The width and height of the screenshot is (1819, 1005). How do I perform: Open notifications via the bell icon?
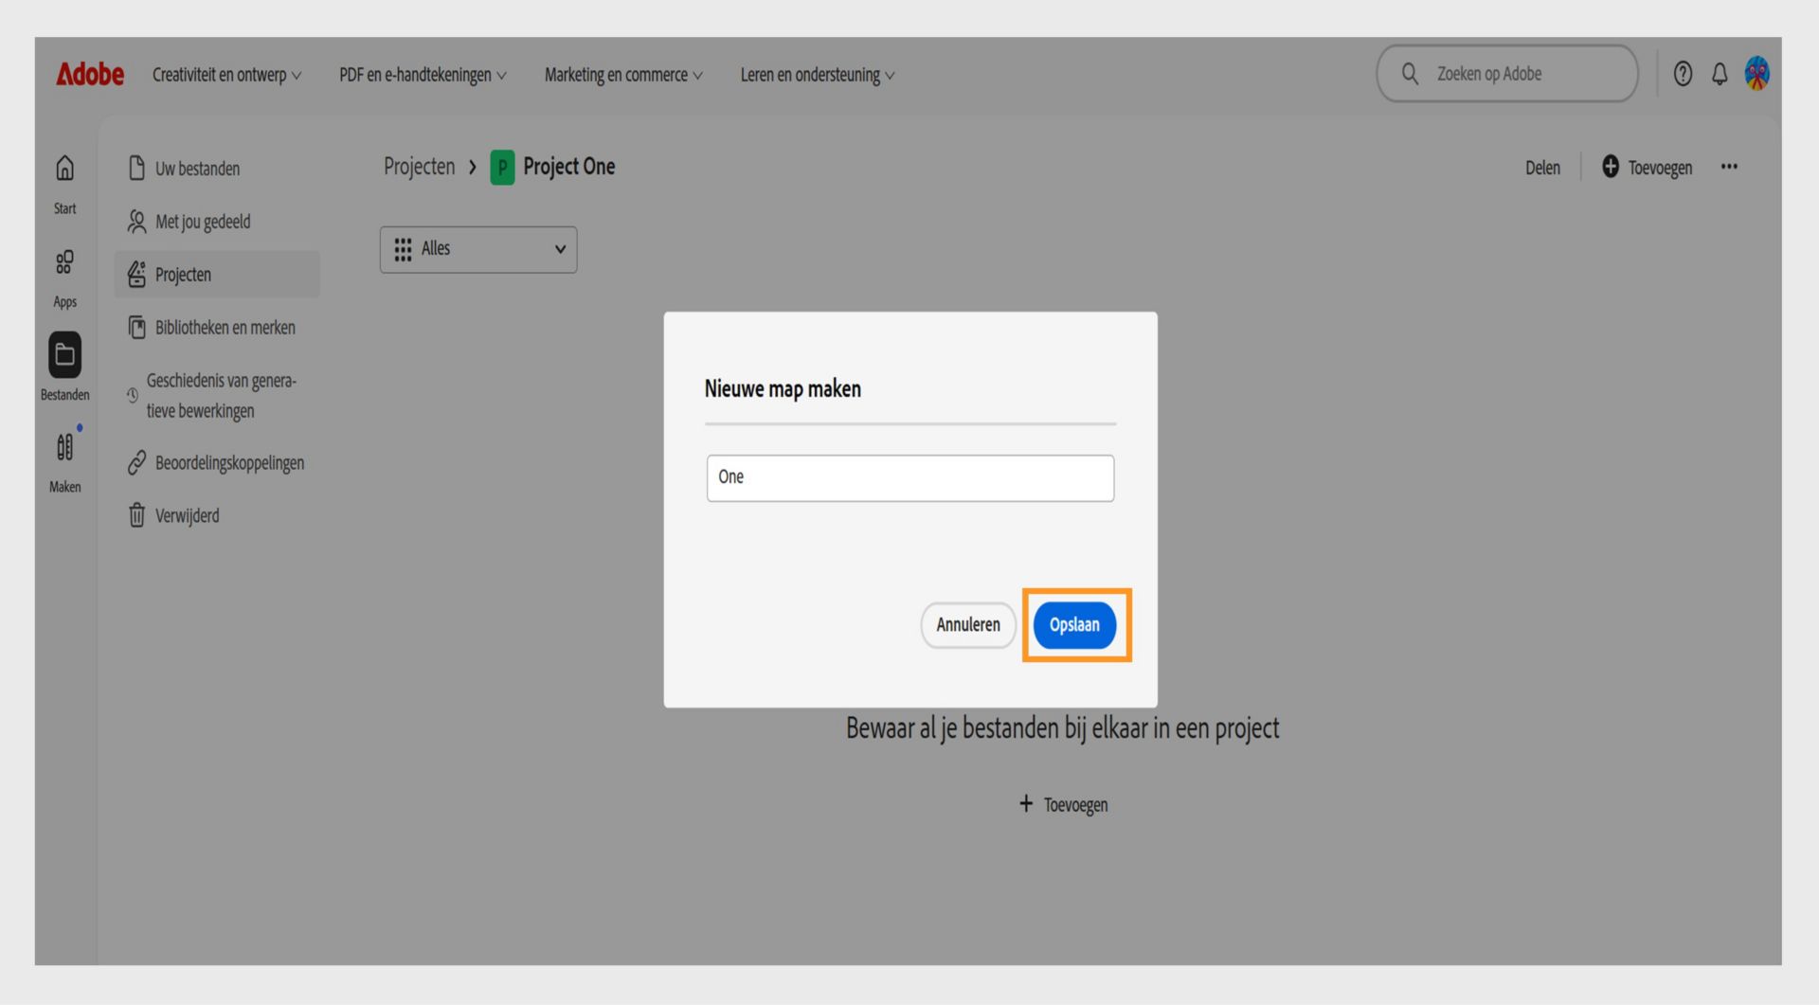pos(1719,74)
